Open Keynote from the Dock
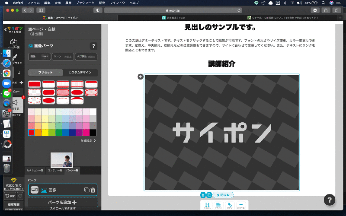Screen dimensions: 346x216 coord(6,134)
